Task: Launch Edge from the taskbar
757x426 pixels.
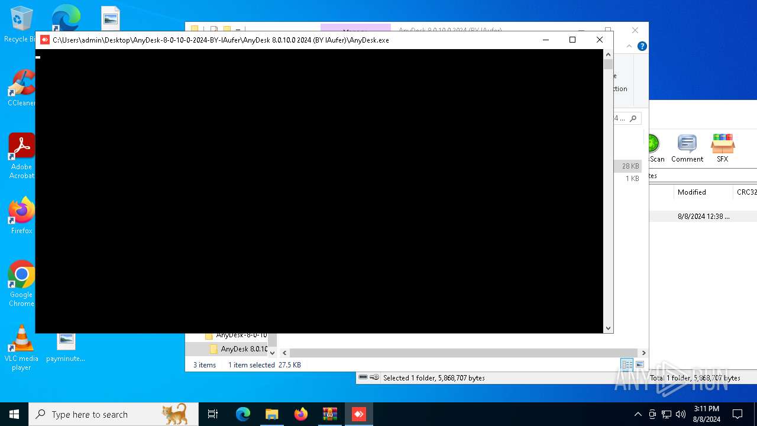Action: pos(243,414)
